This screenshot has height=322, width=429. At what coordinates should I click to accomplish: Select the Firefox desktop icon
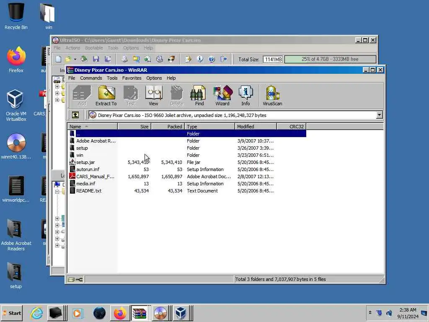(16, 60)
